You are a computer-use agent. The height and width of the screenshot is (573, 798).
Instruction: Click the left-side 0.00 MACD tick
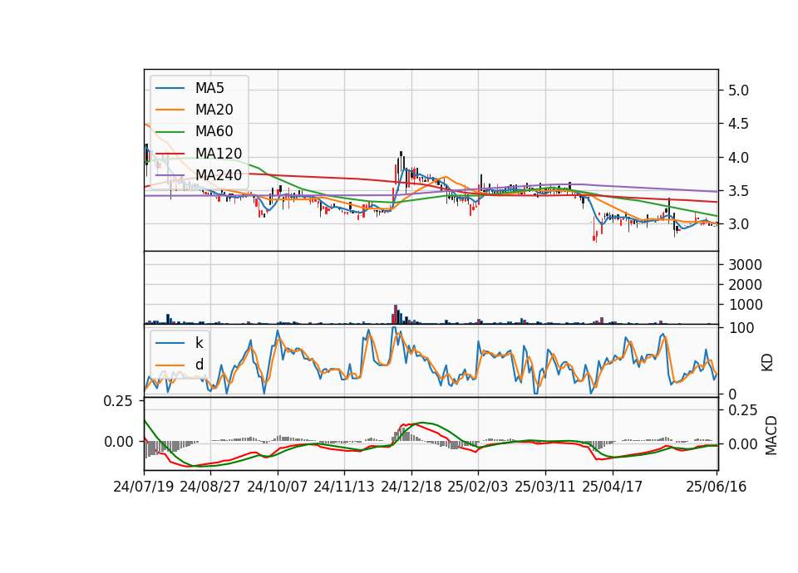[117, 443]
